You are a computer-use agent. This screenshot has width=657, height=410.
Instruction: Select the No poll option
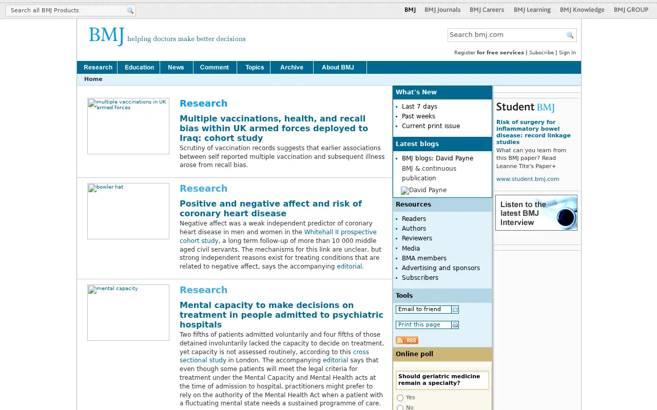coord(400,408)
